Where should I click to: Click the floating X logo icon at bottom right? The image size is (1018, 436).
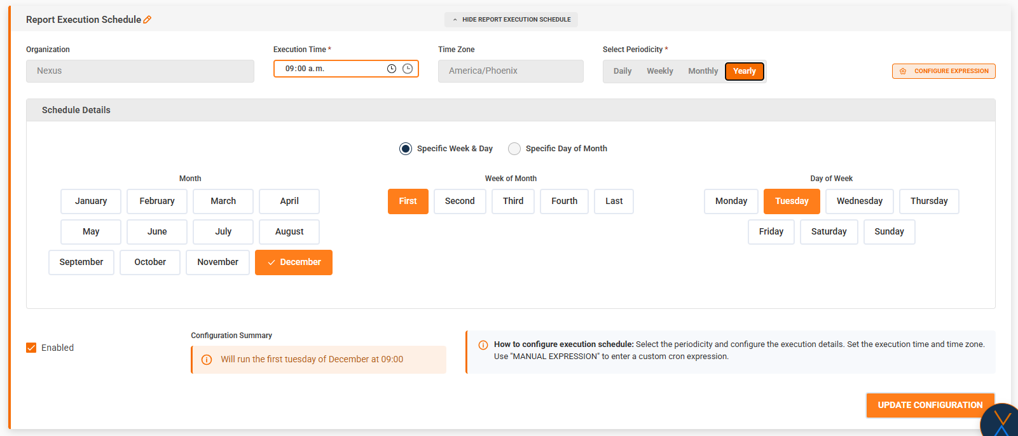click(1001, 421)
